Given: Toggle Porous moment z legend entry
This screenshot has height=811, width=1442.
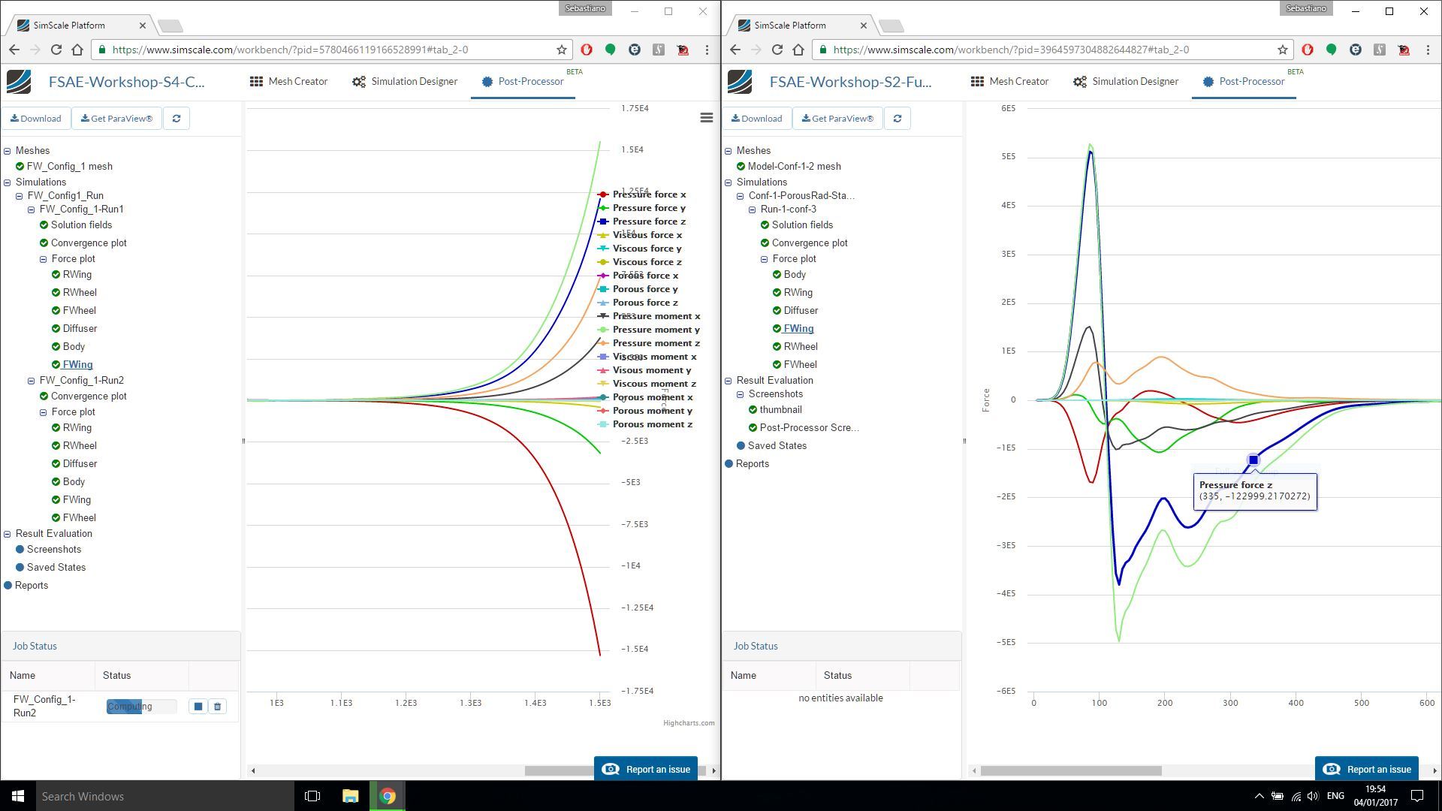Looking at the screenshot, I should [652, 424].
